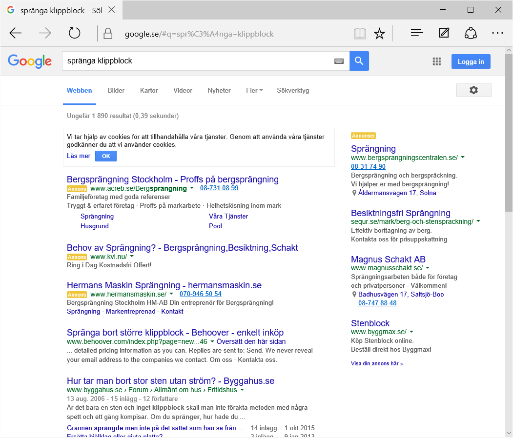This screenshot has width=513, height=438.
Task: Click the blue magnifier search button
Action: [x=359, y=61]
